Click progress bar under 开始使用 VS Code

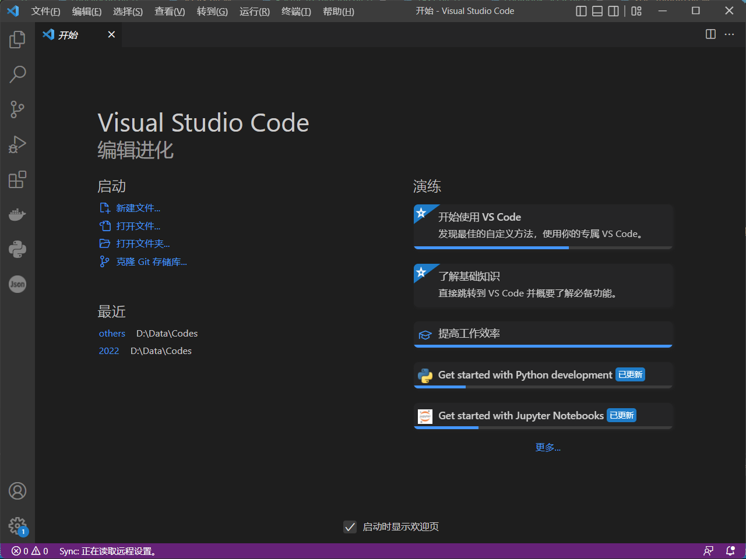pos(543,247)
